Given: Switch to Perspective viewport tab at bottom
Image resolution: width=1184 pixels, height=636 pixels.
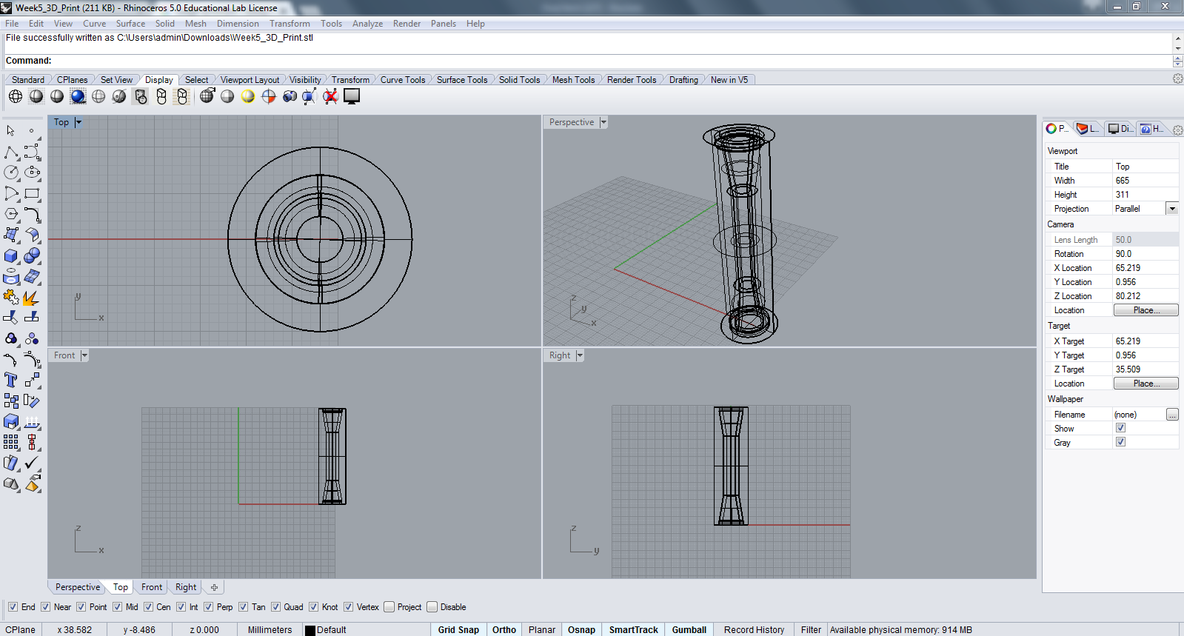Looking at the screenshot, I should pyautogui.click(x=78, y=587).
